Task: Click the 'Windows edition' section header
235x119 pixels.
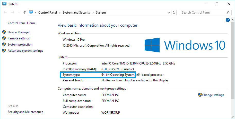Action: 69,33
